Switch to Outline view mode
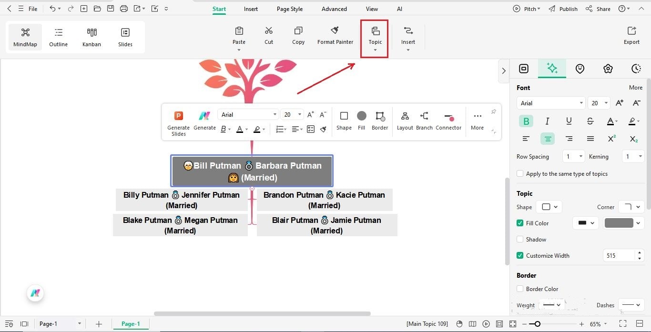651x332 pixels. (59, 38)
